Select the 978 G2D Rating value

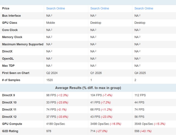(49, 131)
